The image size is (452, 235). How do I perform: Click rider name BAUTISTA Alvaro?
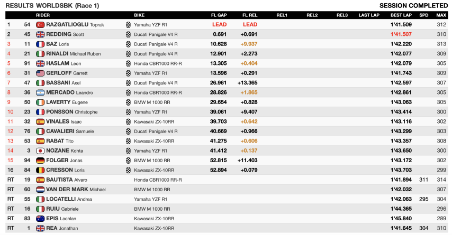[x=67, y=180]
